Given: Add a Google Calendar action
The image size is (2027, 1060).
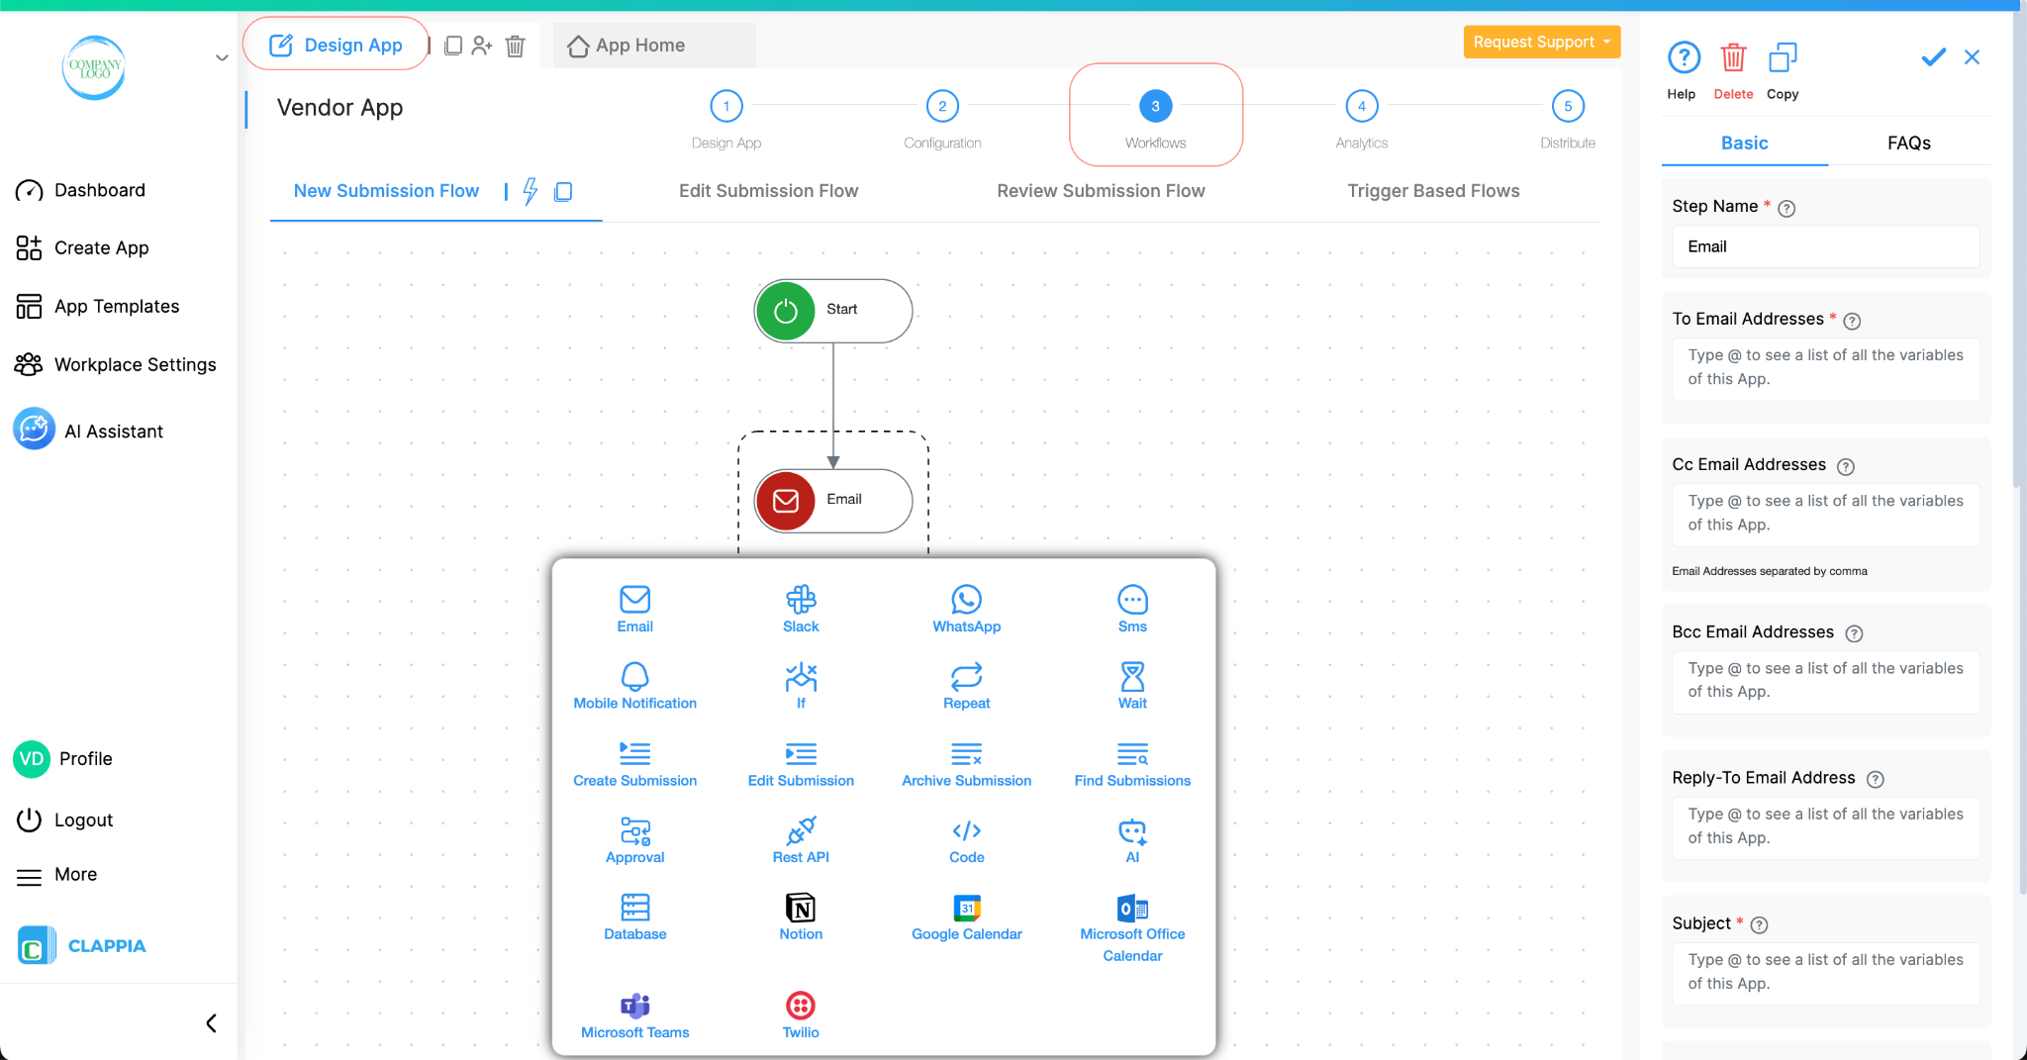Looking at the screenshot, I should pos(965,915).
